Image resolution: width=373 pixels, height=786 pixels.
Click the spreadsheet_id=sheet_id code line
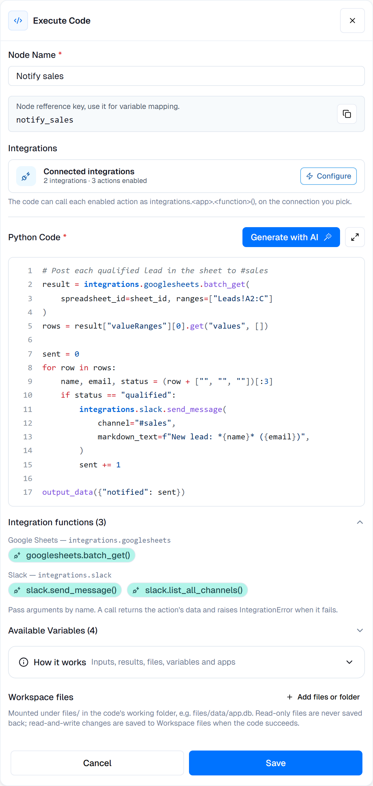tap(167, 298)
